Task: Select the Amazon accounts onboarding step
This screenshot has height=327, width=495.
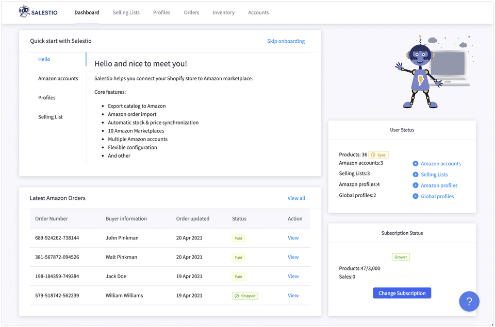Action: pyautogui.click(x=58, y=78)
